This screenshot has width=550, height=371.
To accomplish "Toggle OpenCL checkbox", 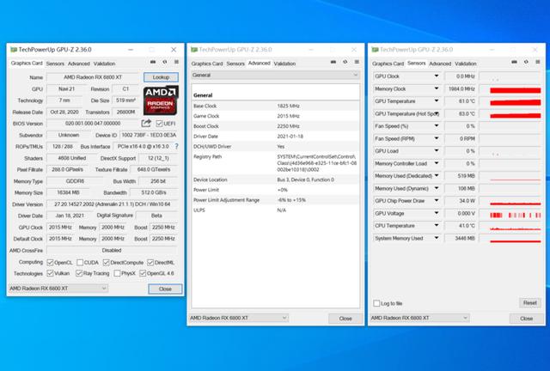I will tap(50, 262).
